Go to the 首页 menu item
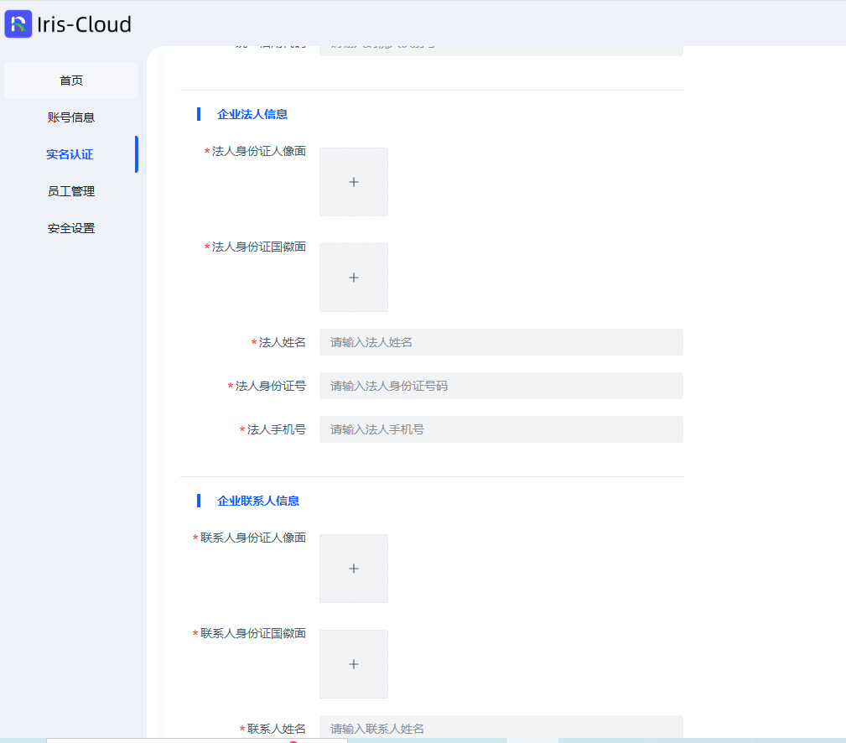The width and height of the screenshot is (846, 743). tap(71, 81)
